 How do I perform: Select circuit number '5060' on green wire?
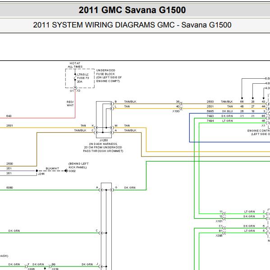click(x=9, y=188)
